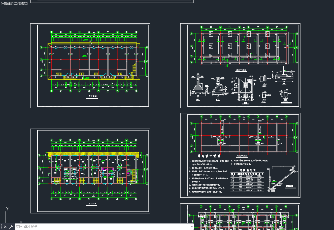This screenshot has width=334, height=230.
Task: Select the 基础平面图 drawing title
Action: click(x=241, y=70)
